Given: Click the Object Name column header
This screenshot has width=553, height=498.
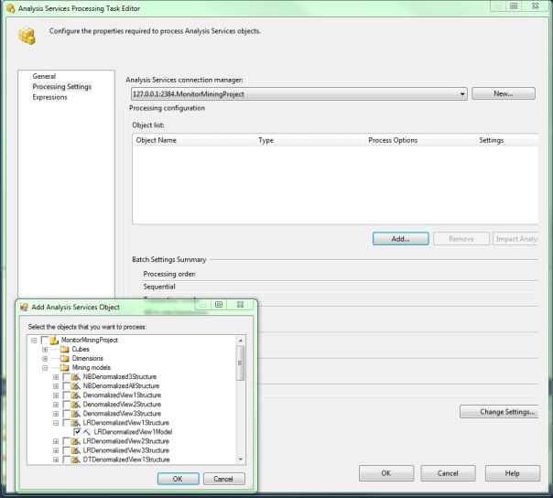Looking at the screenshot, I should (193, 140).
